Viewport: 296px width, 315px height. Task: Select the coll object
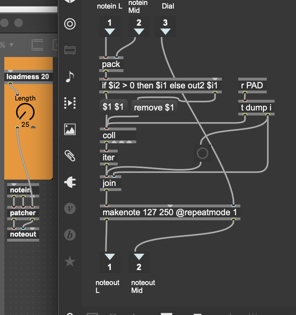pyautogui.click(x=118, y=135)
